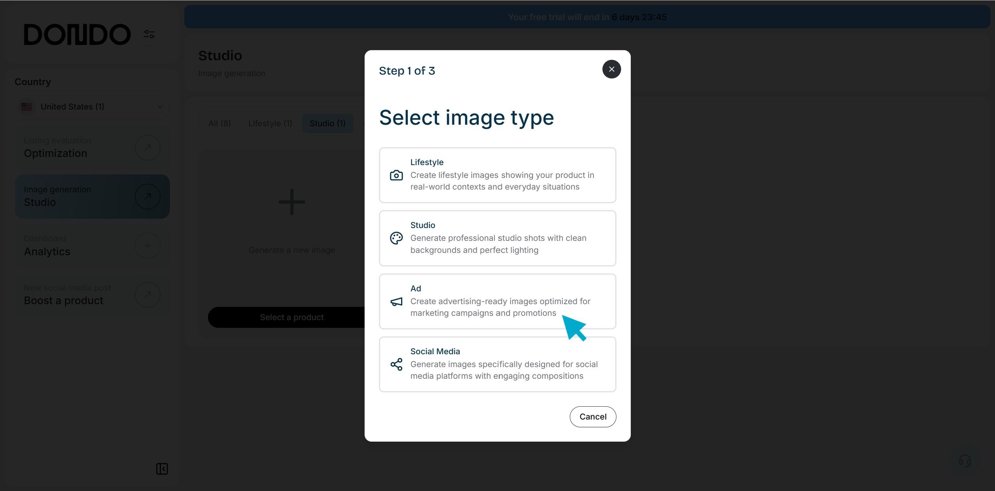The height and width of the screenshot is (491, 995).
Task: Click the megaphone icon on Ad option
Action: (396, 301)
